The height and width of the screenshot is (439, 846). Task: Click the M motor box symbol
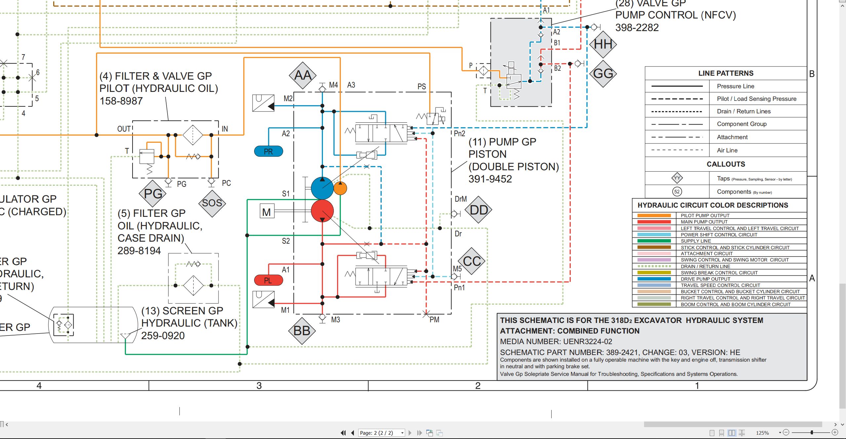point(267,212)
